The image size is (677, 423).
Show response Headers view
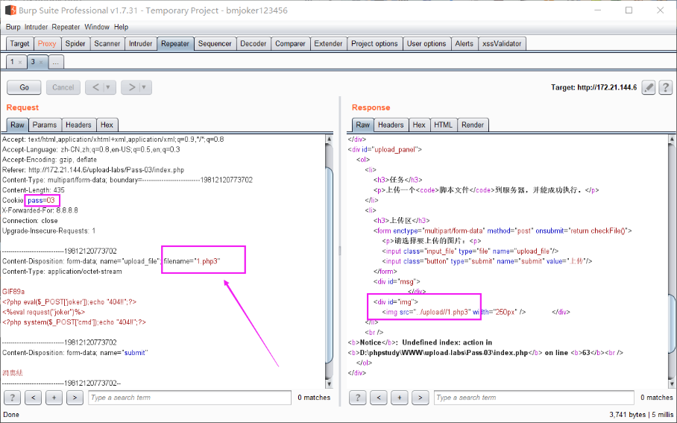(x=391, y=125)
